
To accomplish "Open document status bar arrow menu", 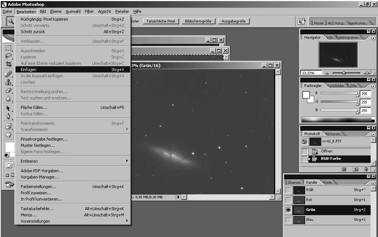I will (x=178, y=197).
